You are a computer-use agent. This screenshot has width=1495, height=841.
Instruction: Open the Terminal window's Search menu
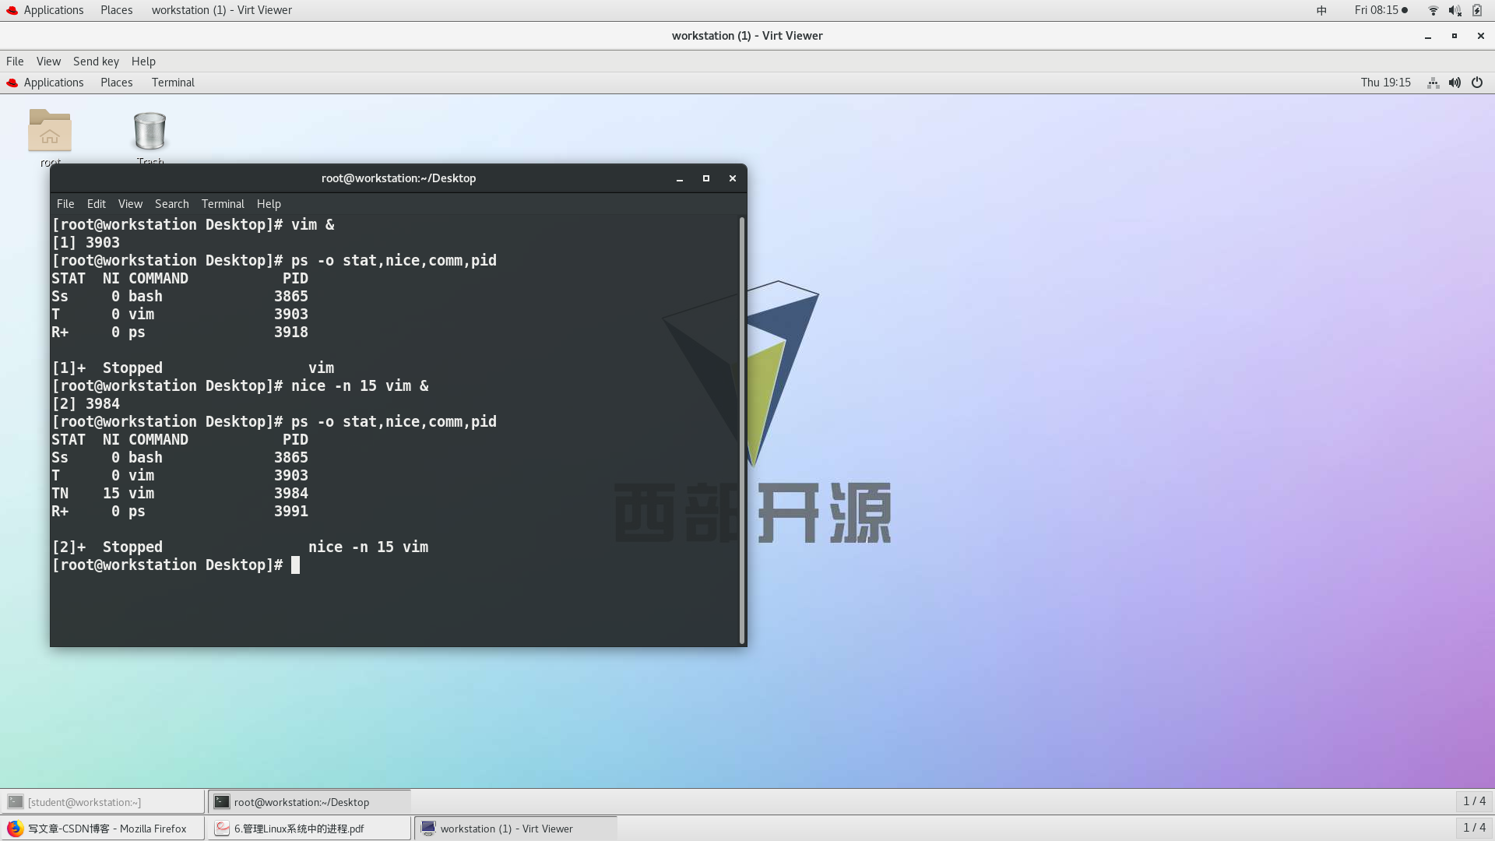pyautogui.click(x=171, y=204)
